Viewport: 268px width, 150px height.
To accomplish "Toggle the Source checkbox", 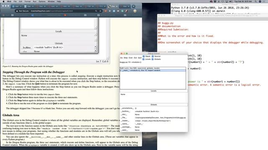I will click(152, 56).
